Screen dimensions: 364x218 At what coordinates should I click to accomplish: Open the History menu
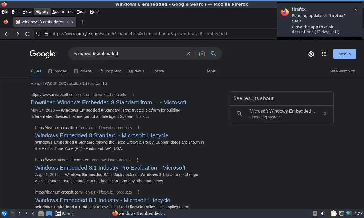click(42, 12)
